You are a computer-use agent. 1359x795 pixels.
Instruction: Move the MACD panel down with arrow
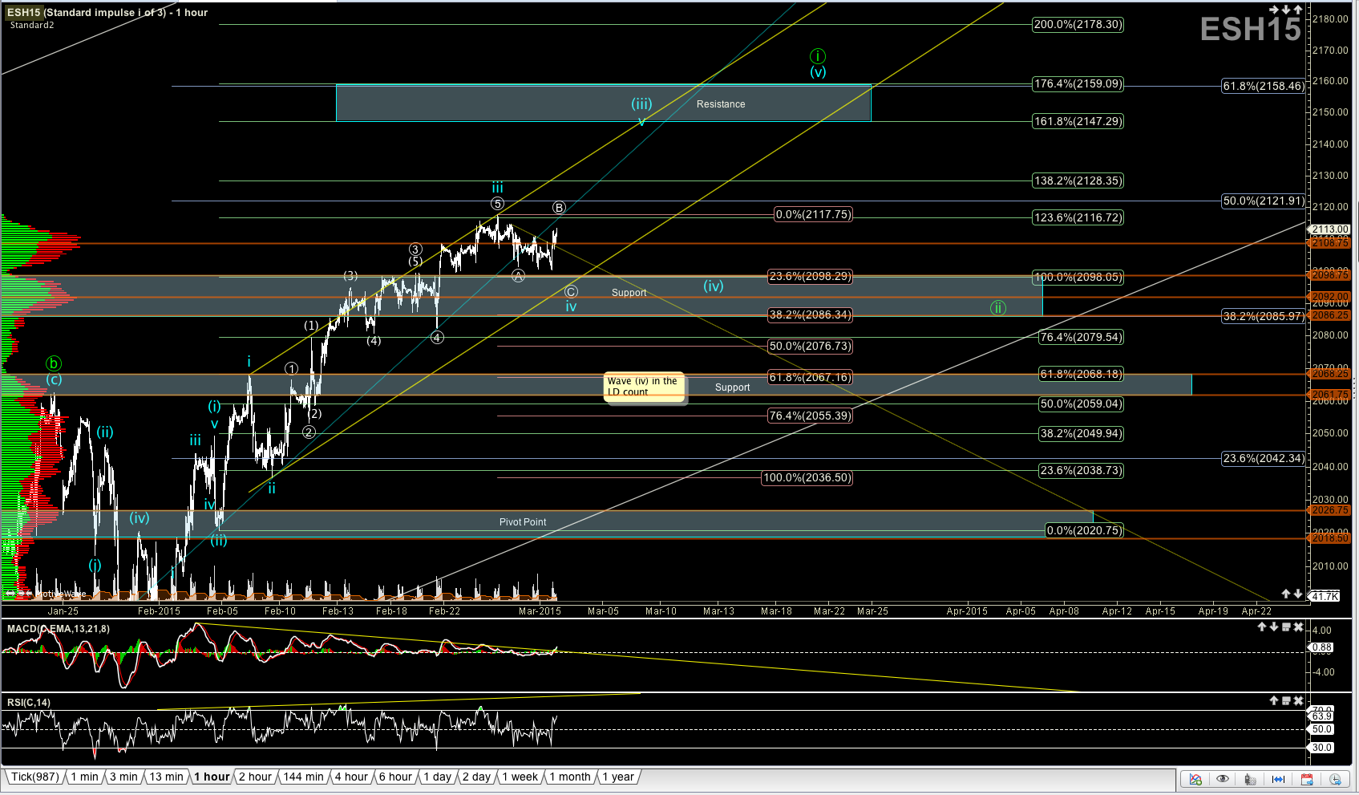coord(1274,627)
